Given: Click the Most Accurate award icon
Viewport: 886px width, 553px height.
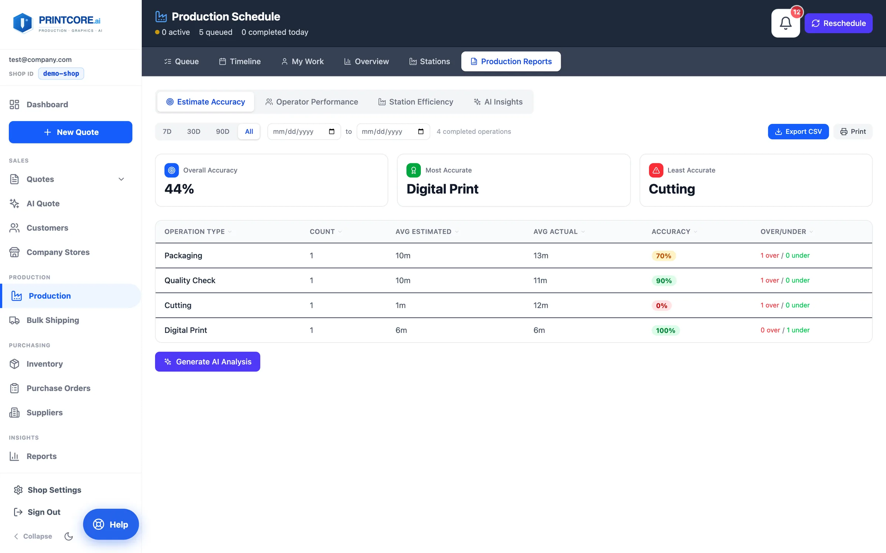Looking at the screenshot, I should 413,170.
